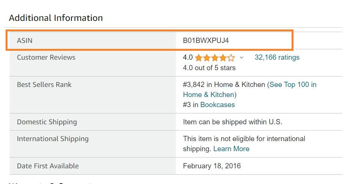350x184 pixels.
Task: Click the ASIN row label
Action: 25,41
